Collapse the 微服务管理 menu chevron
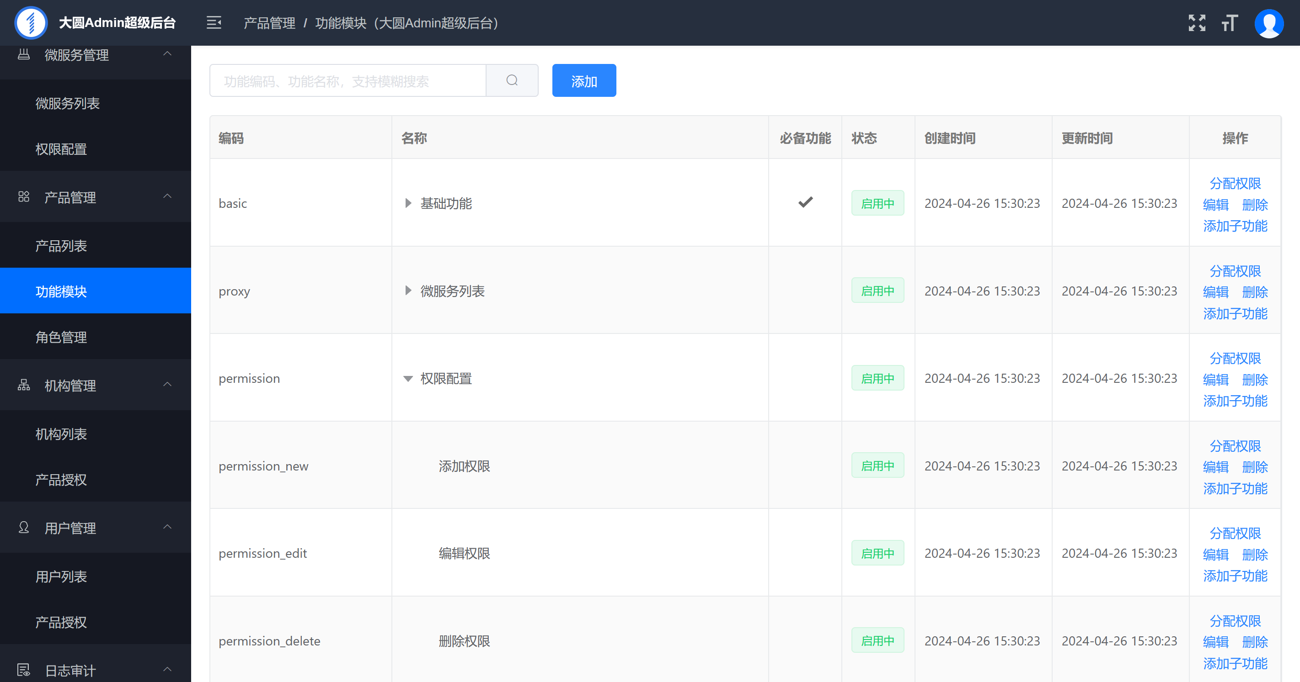 click(167, 53)
